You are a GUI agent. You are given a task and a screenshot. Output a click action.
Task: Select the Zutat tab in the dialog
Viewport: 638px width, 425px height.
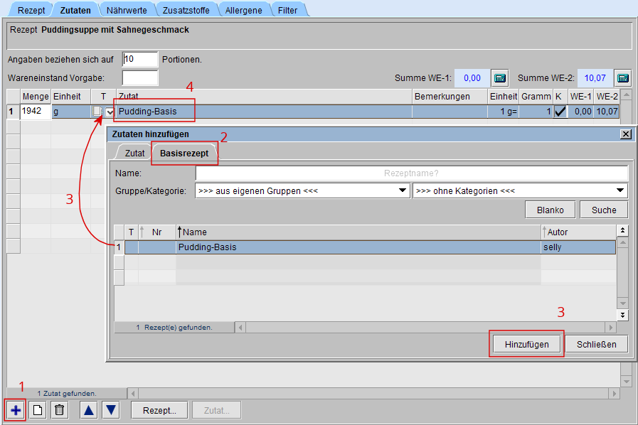(134, 154)
